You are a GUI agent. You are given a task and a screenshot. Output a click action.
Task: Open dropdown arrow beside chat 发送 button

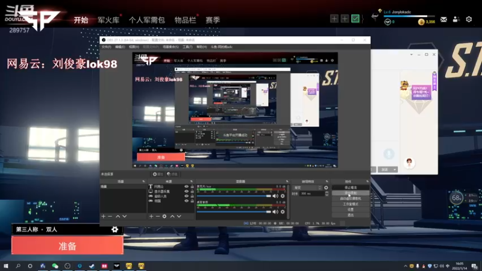coord(395,170)
